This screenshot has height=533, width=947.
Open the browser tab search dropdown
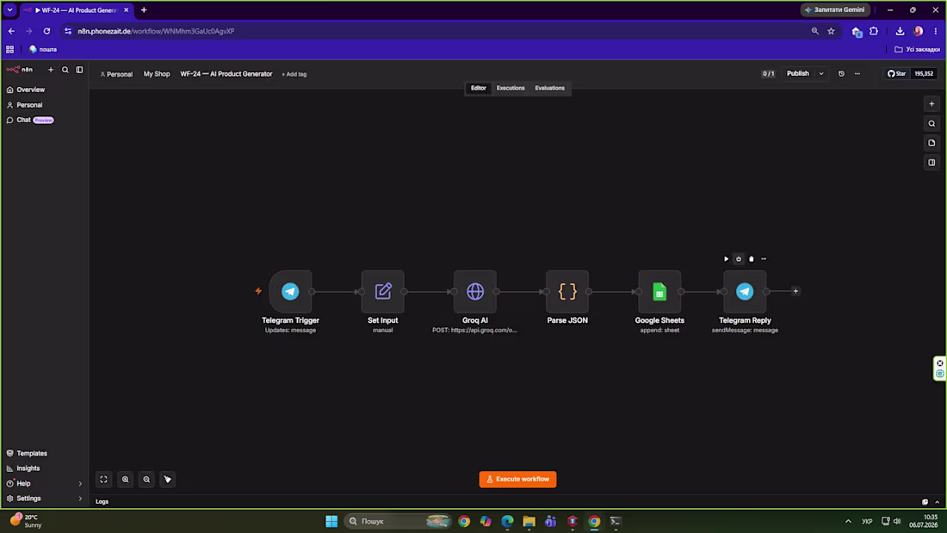pos(9,9)
